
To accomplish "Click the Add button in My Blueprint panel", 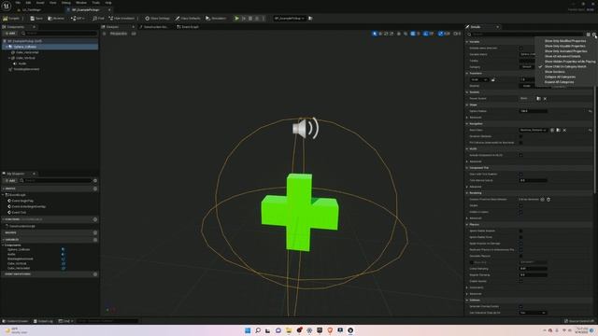I will pyautogui.click(x=10, y=180).
